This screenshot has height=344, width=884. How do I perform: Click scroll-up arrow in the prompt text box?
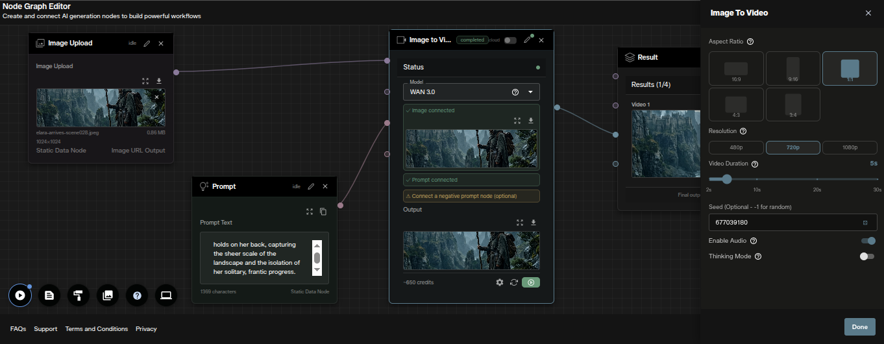click(317, 245)
